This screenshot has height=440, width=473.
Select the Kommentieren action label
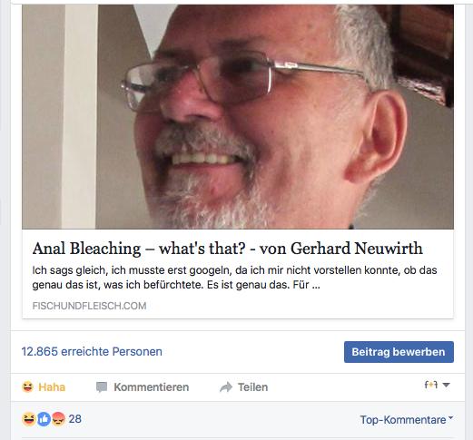coord(152,387)
